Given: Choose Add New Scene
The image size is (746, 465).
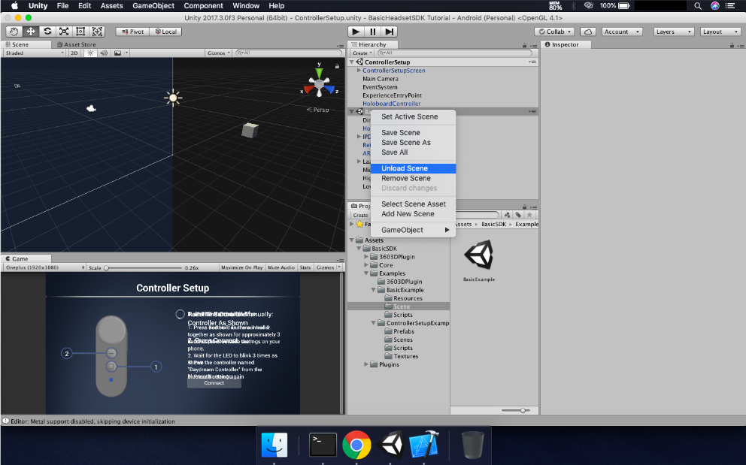Looking at the screenshot, I should tap(413, 213).
